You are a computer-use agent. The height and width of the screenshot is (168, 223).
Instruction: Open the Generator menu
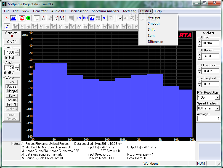40,11
